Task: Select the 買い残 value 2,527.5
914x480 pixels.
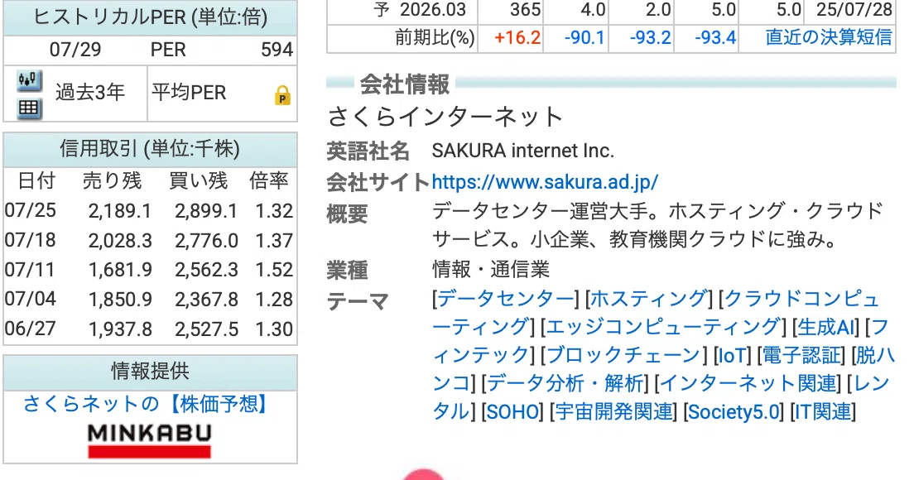Action: point(206,329)
